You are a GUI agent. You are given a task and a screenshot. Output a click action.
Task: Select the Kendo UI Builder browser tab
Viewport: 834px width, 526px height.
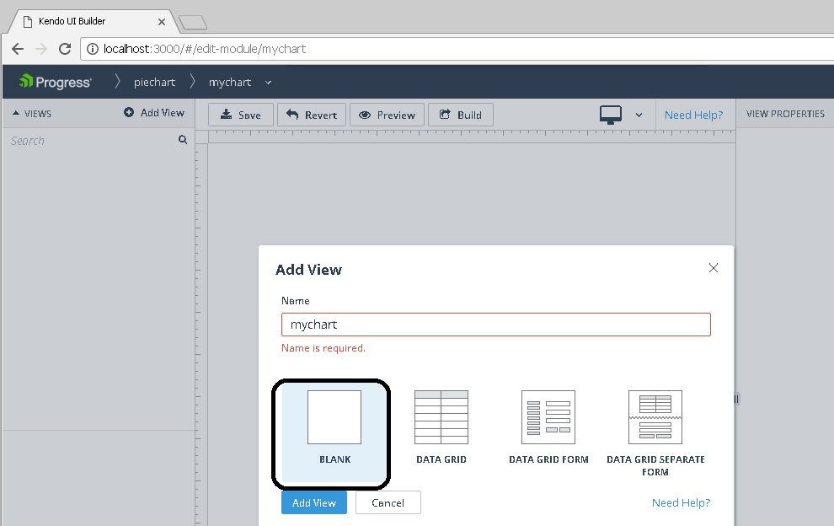93,21
